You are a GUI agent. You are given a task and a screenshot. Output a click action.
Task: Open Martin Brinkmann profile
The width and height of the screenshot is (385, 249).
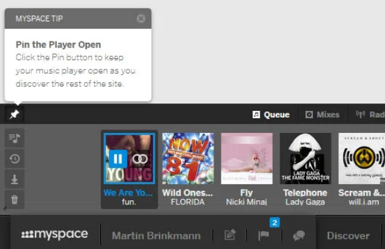point(156,236)
